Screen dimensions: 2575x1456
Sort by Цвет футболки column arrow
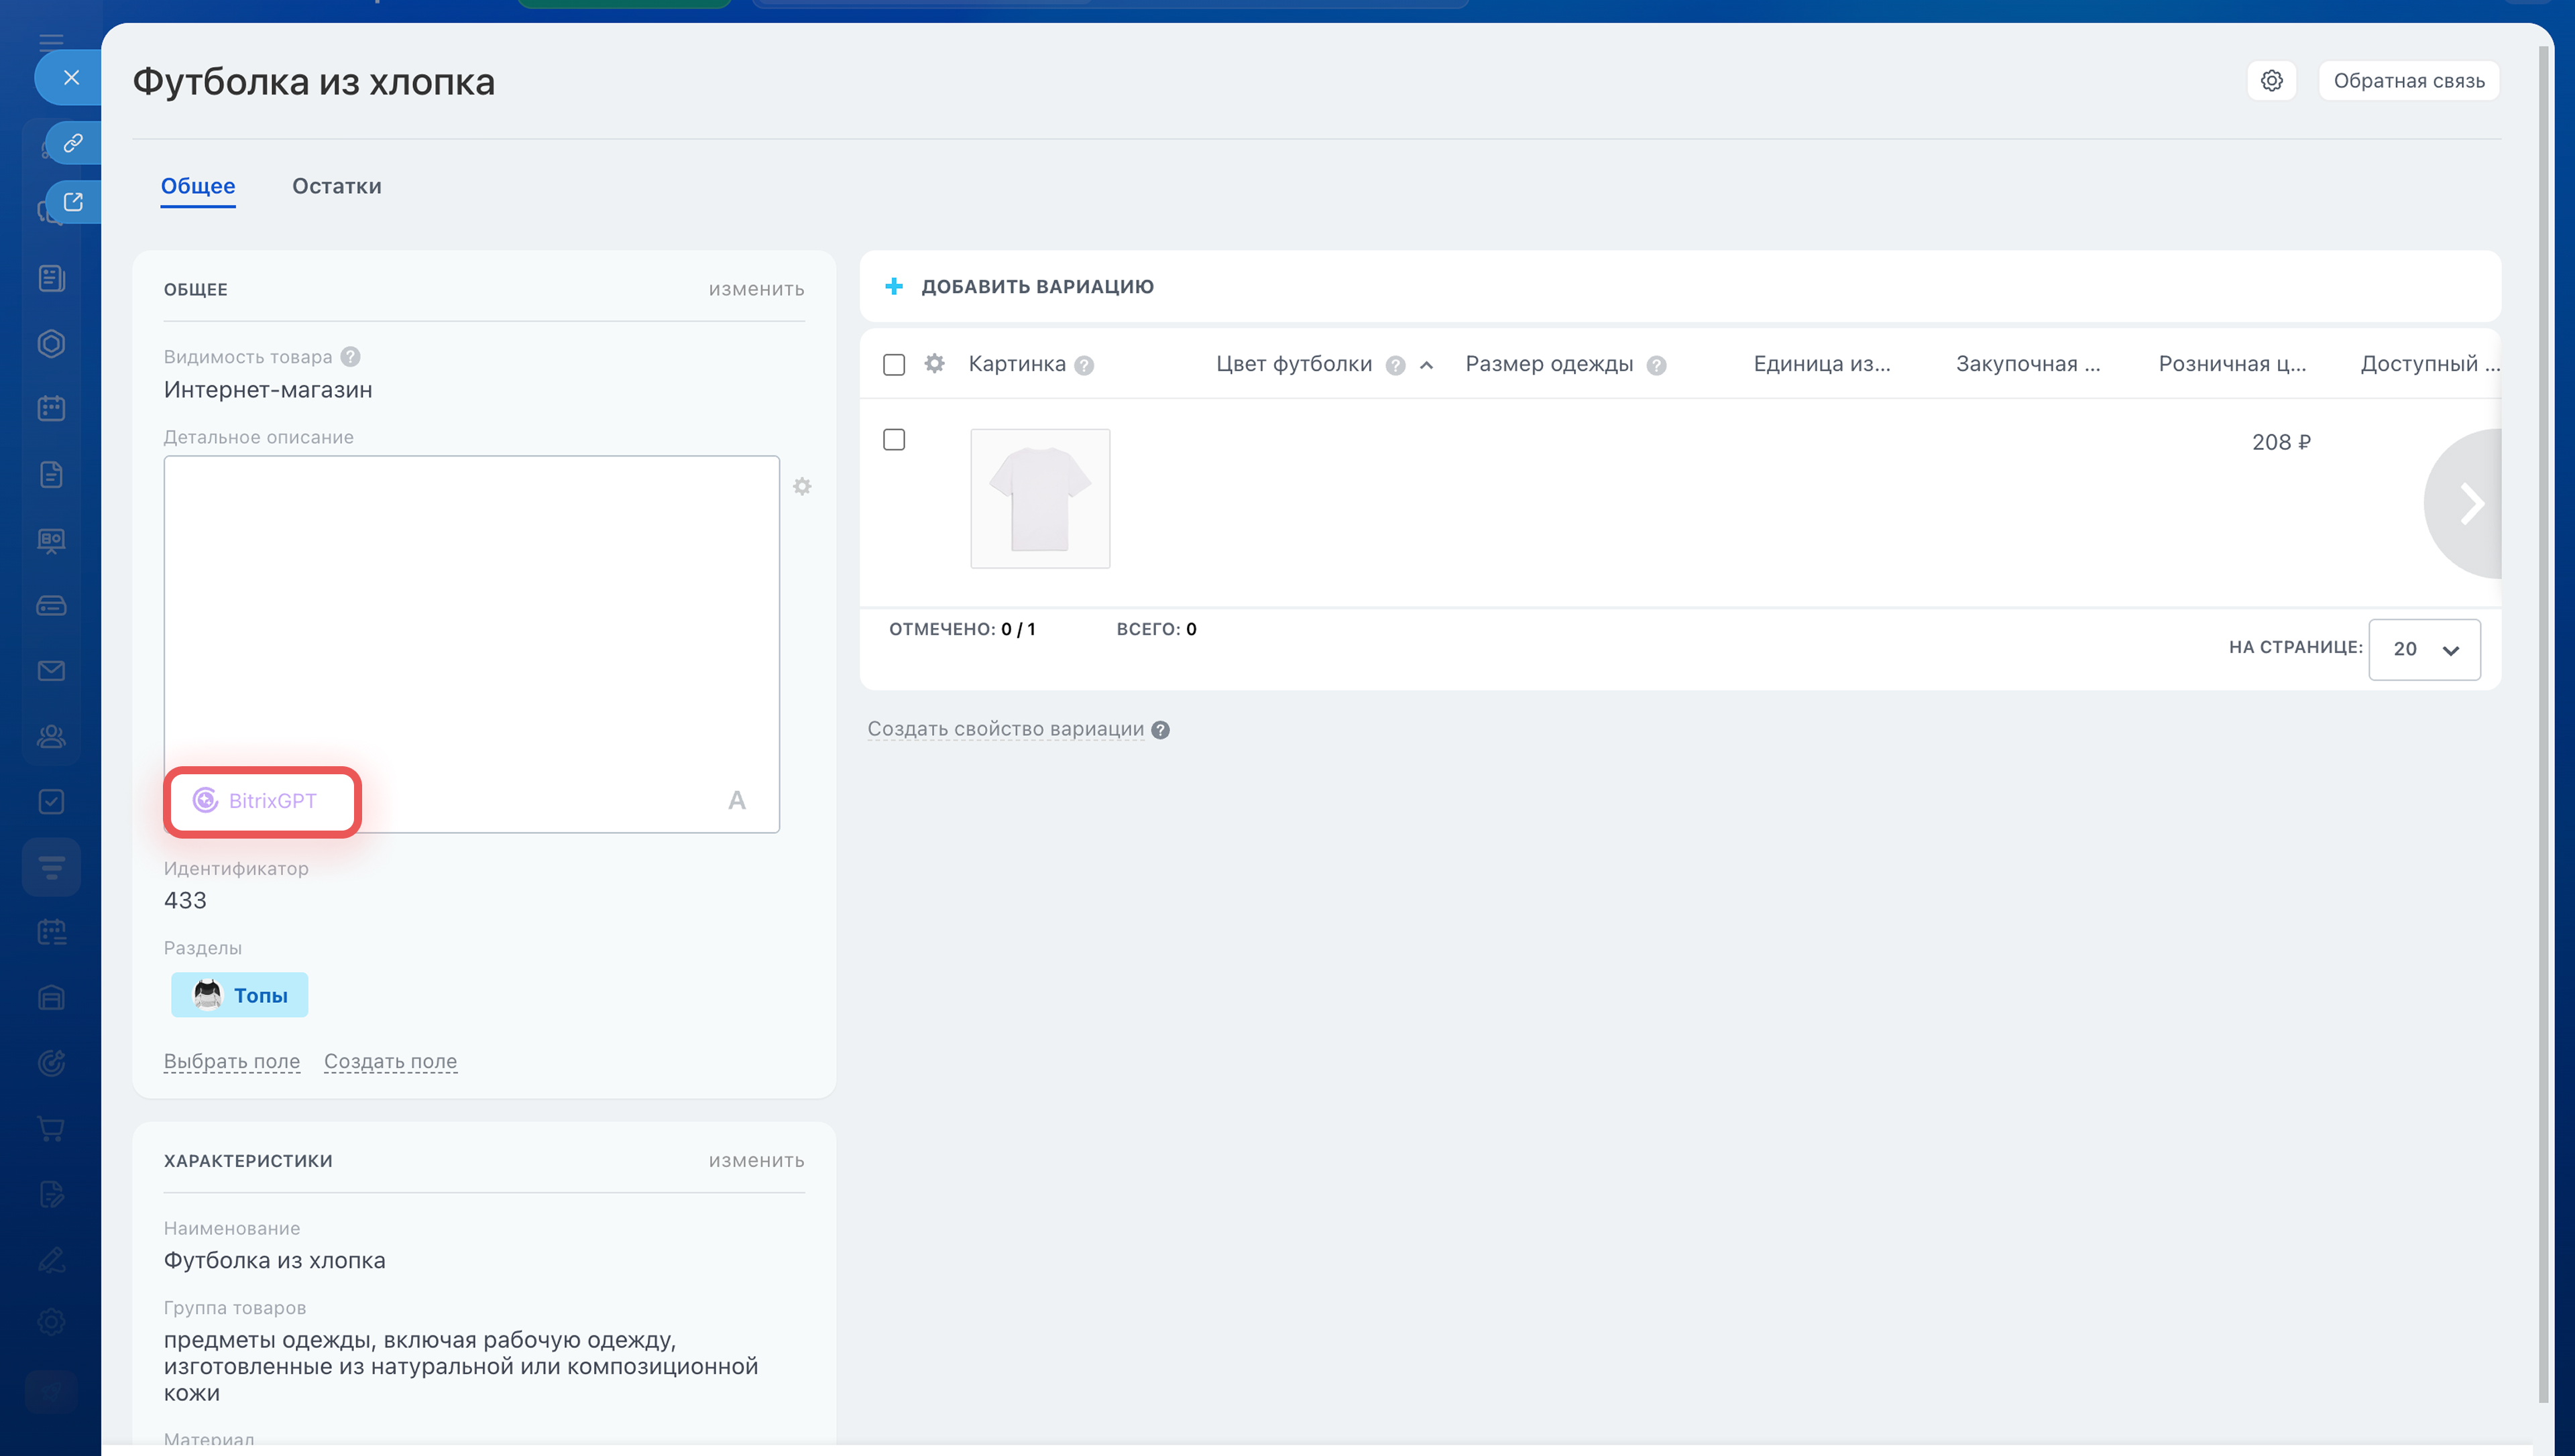click(1426, 366)
